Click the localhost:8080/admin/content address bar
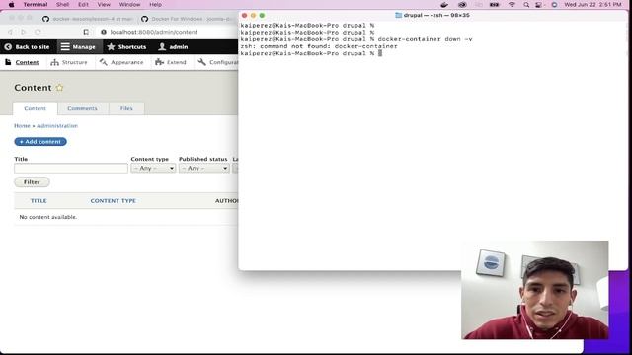 [x=154, y=32]
